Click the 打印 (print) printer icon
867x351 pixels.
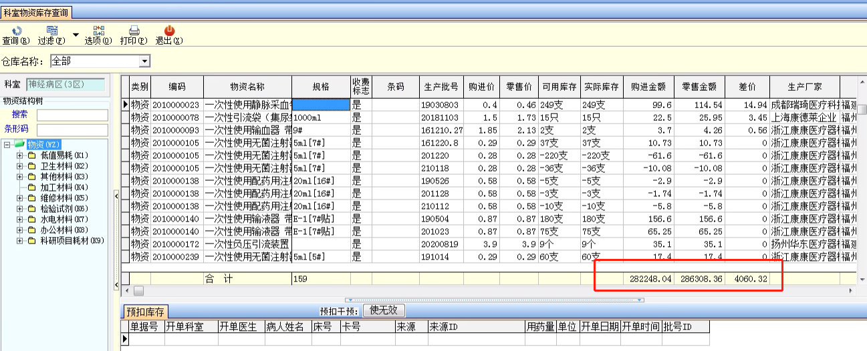(x=134, y=30)
